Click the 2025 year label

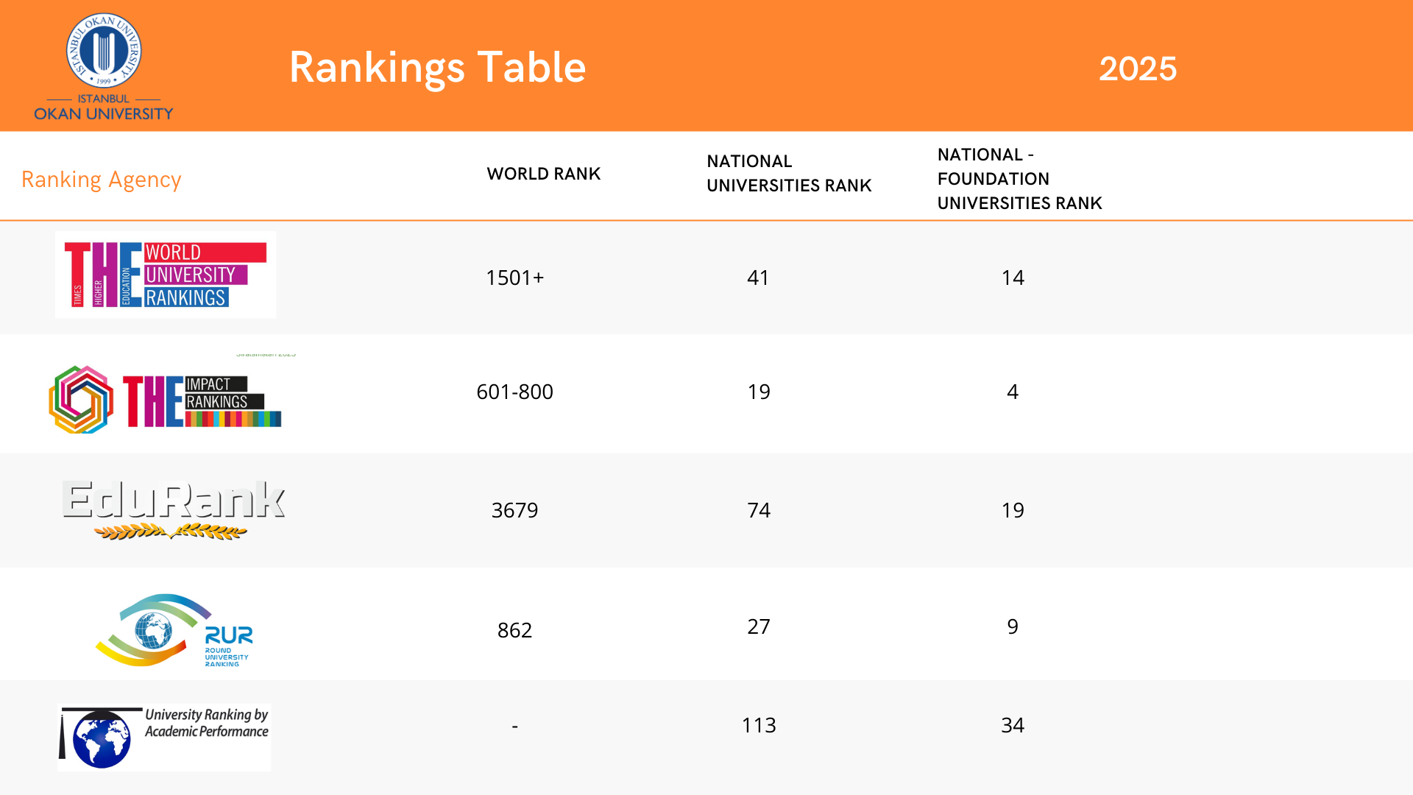[x=1137, y=69]
